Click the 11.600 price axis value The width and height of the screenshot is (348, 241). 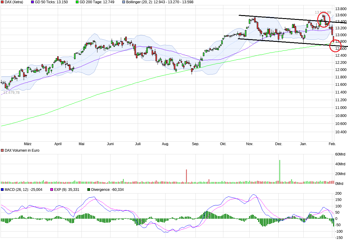click(x=341, y=85)
